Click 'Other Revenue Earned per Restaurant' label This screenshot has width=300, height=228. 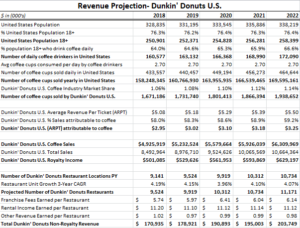pos(45,216)
